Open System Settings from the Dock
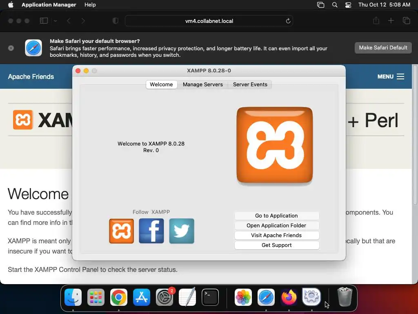Screen dimensions: 418x314 [165, 297]
